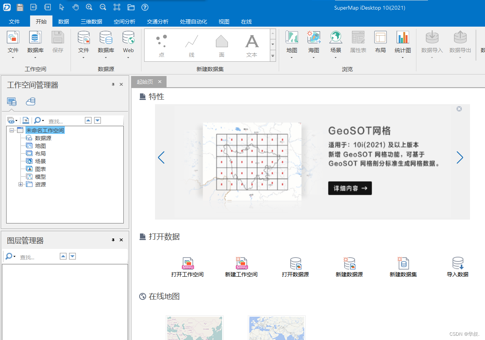Screen dimensions: 485x340
Task: Close the 起始页 tab
Action: pyautogui.click(x=160, y=82)
